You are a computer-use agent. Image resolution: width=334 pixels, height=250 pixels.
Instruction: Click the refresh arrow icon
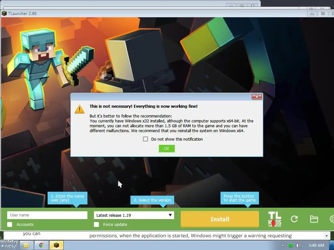point(294,219)
